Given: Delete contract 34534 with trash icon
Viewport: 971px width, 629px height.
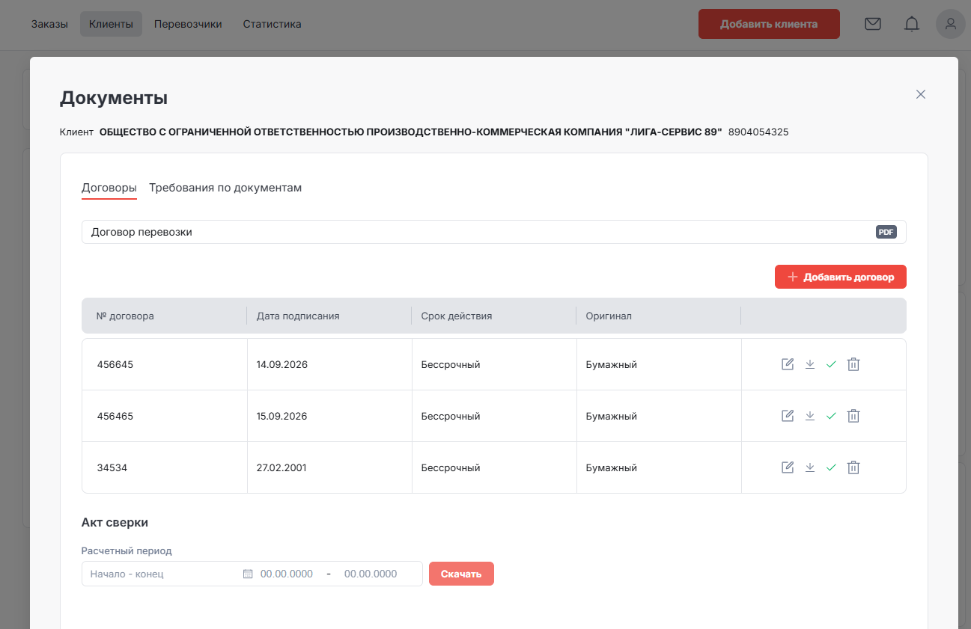Looking at the screenshot, I should point(853,467).
